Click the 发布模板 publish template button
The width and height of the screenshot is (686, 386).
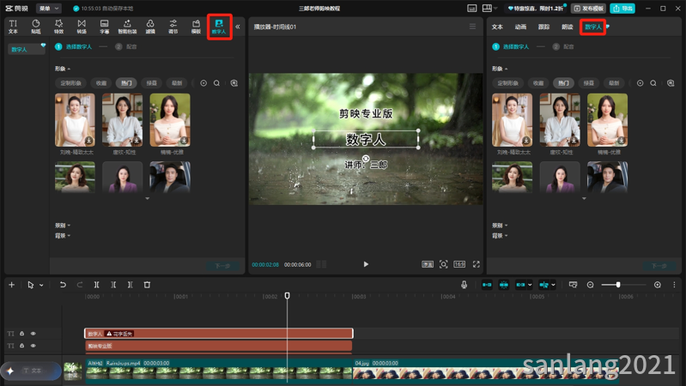(x=589, y=9)
